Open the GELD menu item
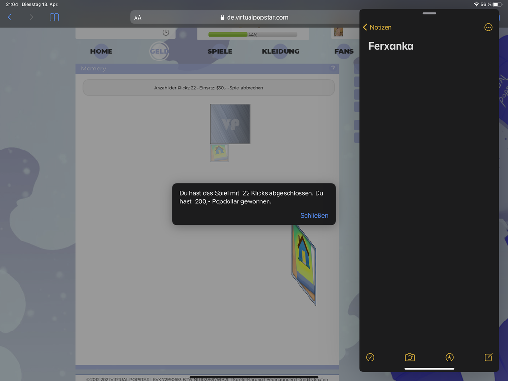This screenshot has height=381, width=508. (159, 51)
